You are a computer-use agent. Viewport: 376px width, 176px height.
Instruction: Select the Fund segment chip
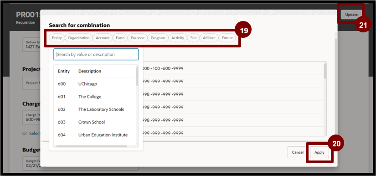120,38
